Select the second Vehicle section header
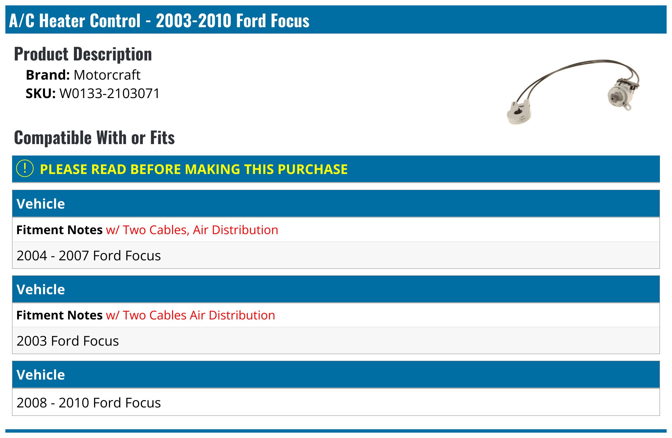 tap(336, 289)
